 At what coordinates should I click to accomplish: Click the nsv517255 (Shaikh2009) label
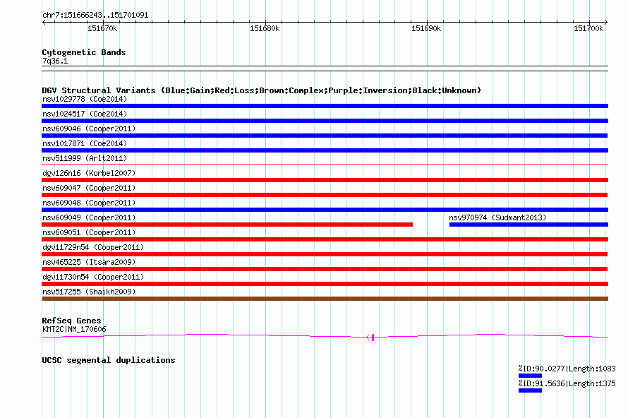pos(89,292)
